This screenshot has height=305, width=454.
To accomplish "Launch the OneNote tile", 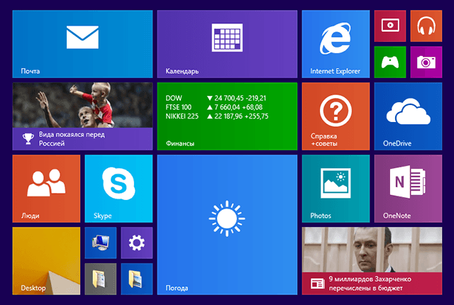I will pyautogui.click(x=408, y=189).
